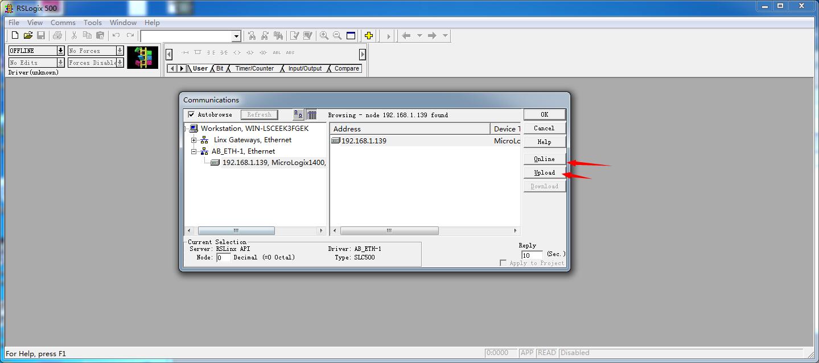
Task: Switch to the Bit instruction tab
Action: [x=220, y=68]
